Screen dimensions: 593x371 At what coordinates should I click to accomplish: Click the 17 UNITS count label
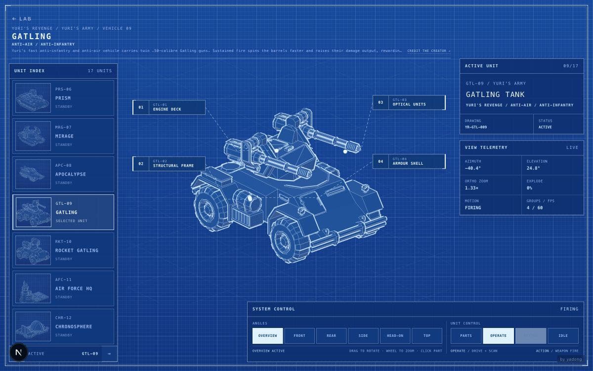click(x=100, y=71)
